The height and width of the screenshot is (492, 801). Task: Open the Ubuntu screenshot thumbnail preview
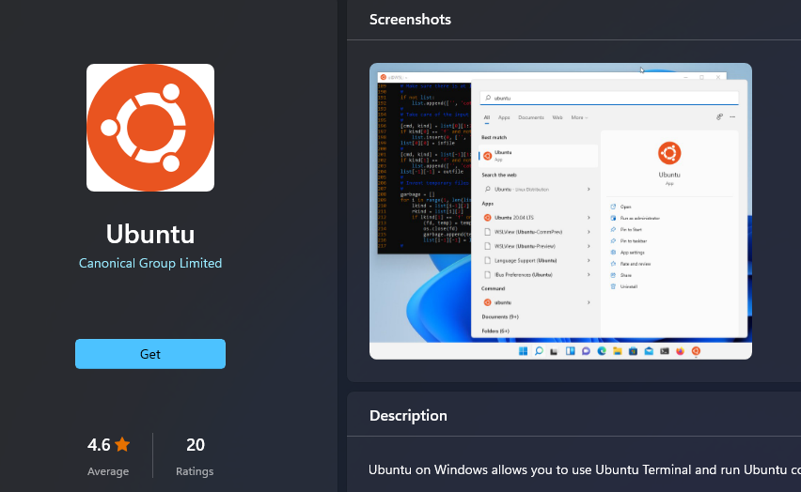(560, 210)
